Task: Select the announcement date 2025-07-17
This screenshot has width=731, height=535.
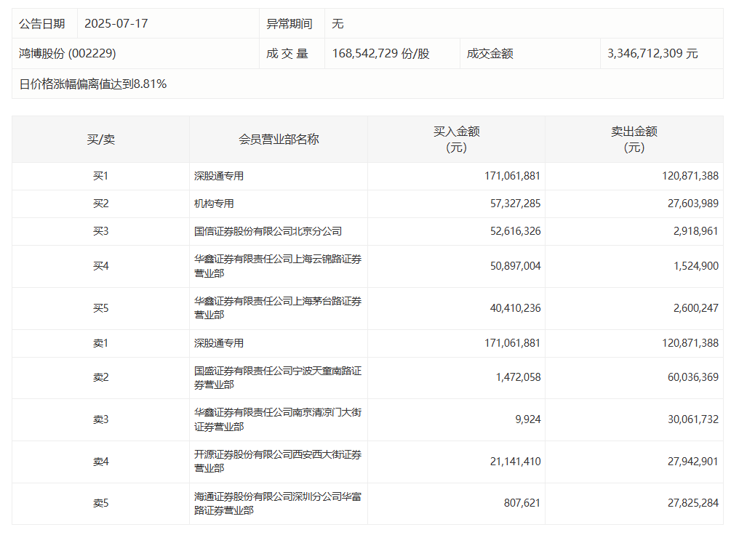Action: point(116,23)
